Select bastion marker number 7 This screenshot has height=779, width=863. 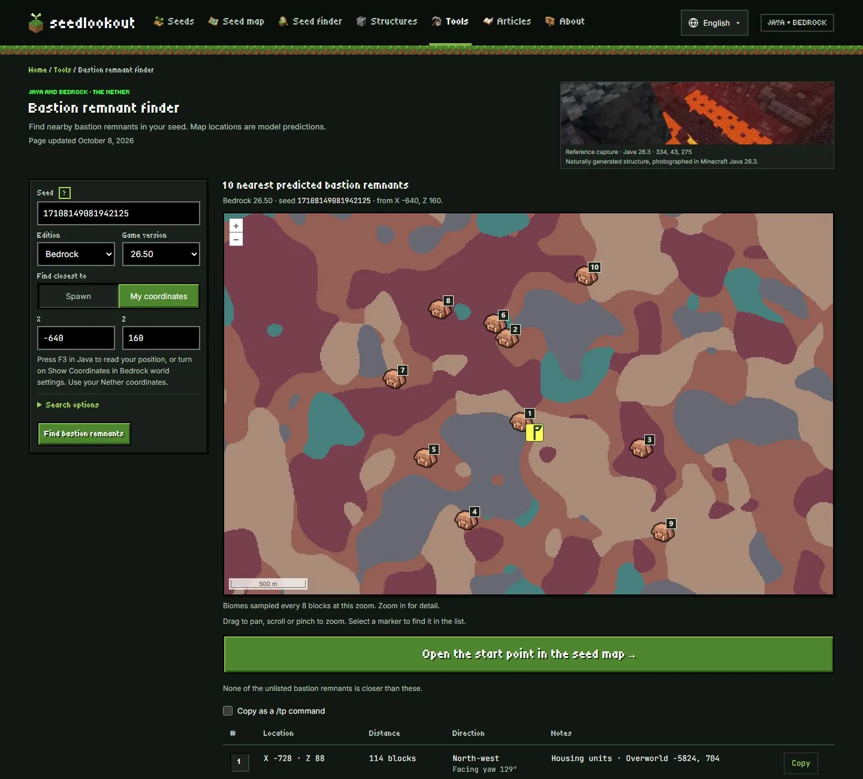[x=395, y=378]
